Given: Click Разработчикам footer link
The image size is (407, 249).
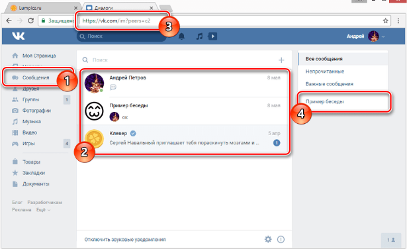Looking at the screenshot, I should 44,202.
